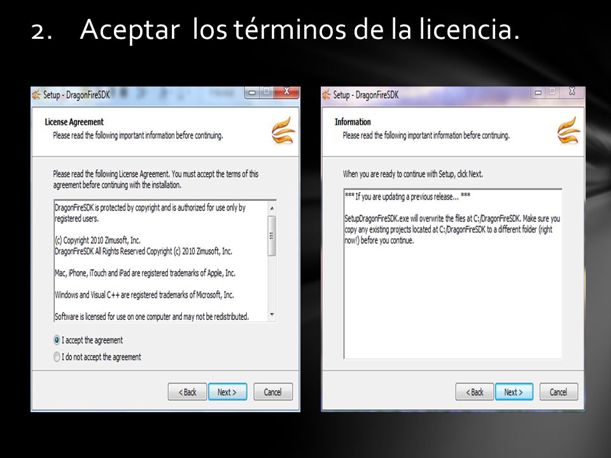Click the 'License Agreement' heading
The image size is (611, 458).
(74, 122)
